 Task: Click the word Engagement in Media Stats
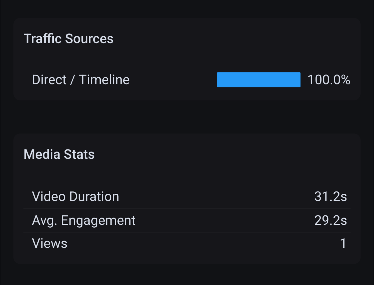(98, 221)
